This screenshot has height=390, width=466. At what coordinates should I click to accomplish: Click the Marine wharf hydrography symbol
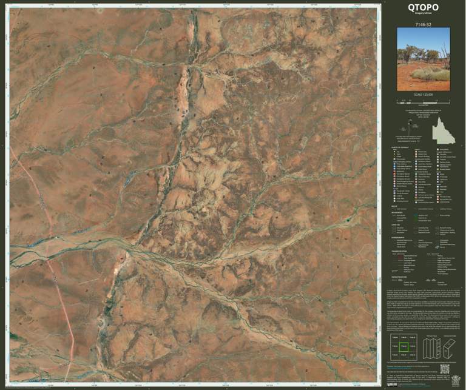point(437,247)
